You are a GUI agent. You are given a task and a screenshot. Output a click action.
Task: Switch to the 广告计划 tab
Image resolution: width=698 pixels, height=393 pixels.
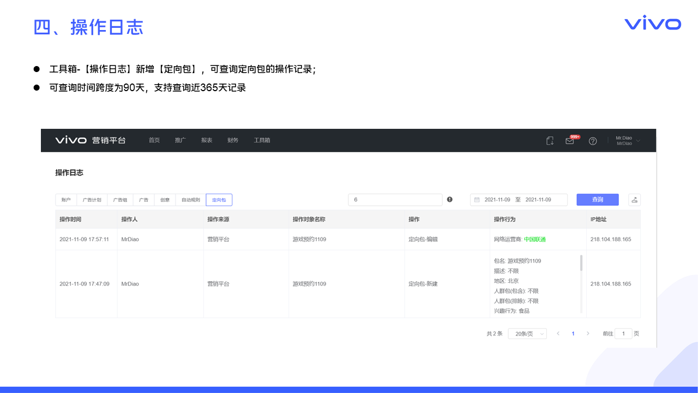tap(92, 200)
